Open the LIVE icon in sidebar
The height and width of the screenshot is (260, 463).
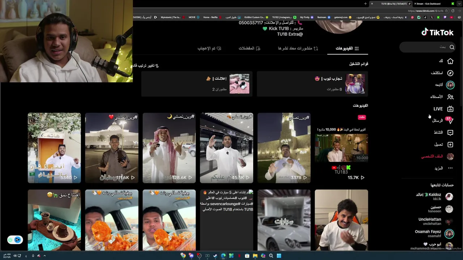(x=450, y=109)
